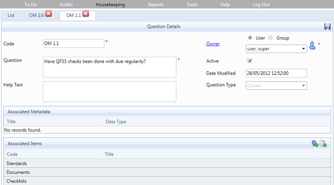Select the User radio button
Image resolution: width=334 pixels, height=185 pixels.
[250, 38]
